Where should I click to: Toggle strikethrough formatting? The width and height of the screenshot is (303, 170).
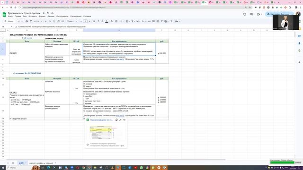point(102,21)
